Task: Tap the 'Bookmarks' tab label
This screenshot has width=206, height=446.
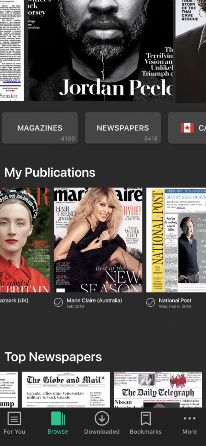Action: tap(146, 432)
